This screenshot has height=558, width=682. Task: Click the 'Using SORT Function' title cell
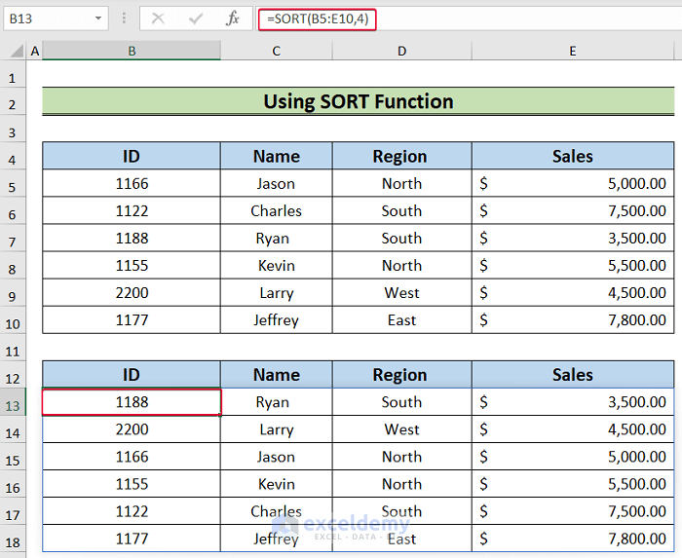[358, 101]
